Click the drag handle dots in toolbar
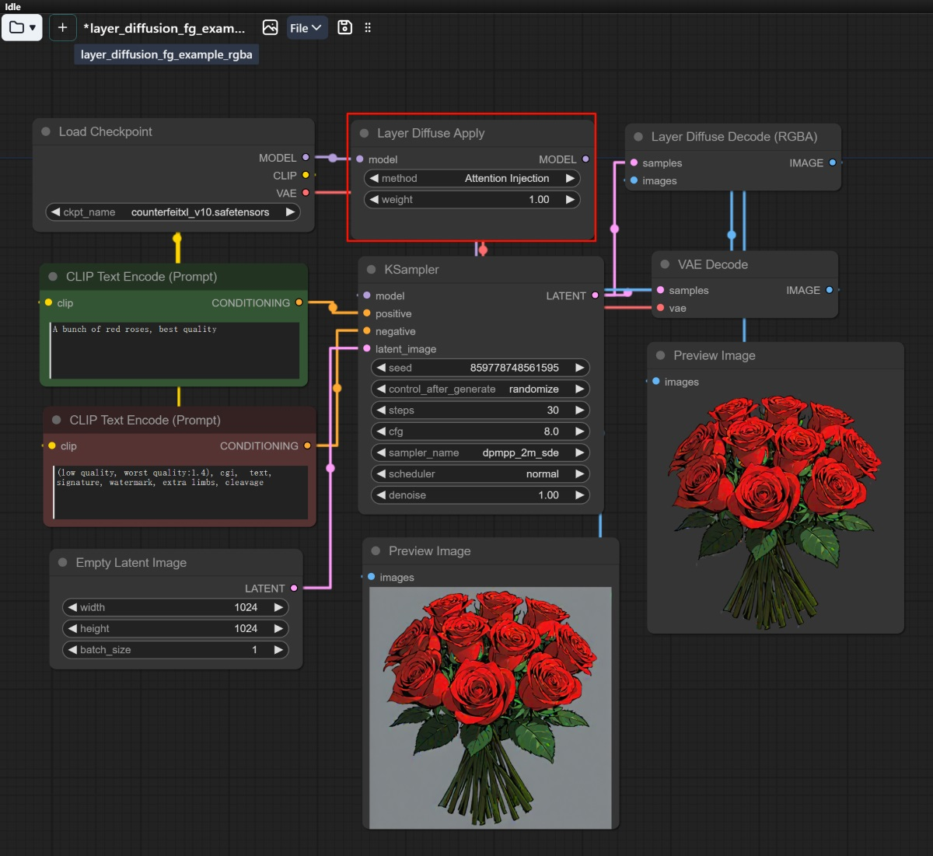This screenshot has height=856, width=933. pos(368,28)
